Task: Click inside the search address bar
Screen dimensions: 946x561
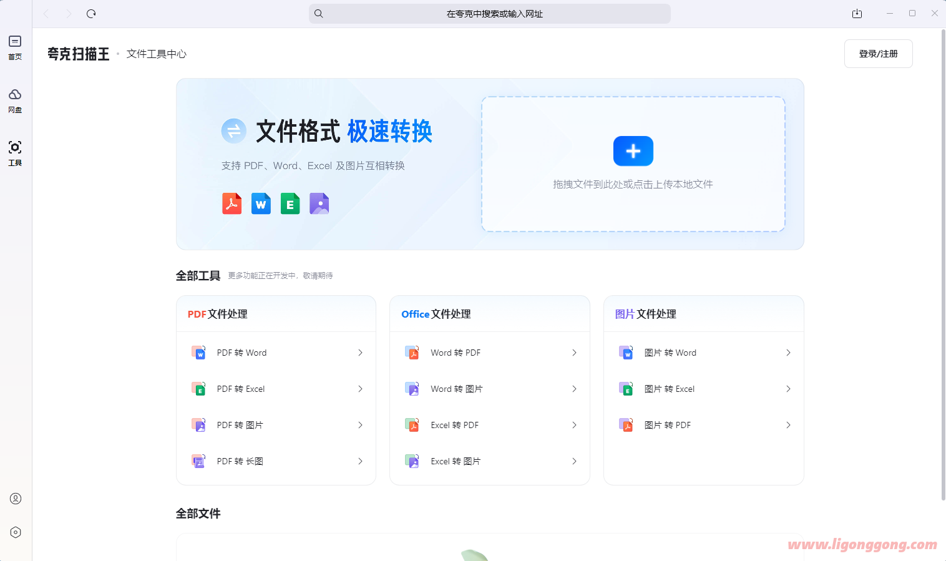Action: coord(489,13)
